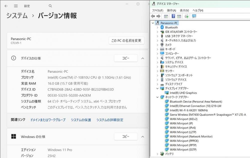
Task: Collapse the Panasonic-PC root node
Action: click(x=153, y=23)
